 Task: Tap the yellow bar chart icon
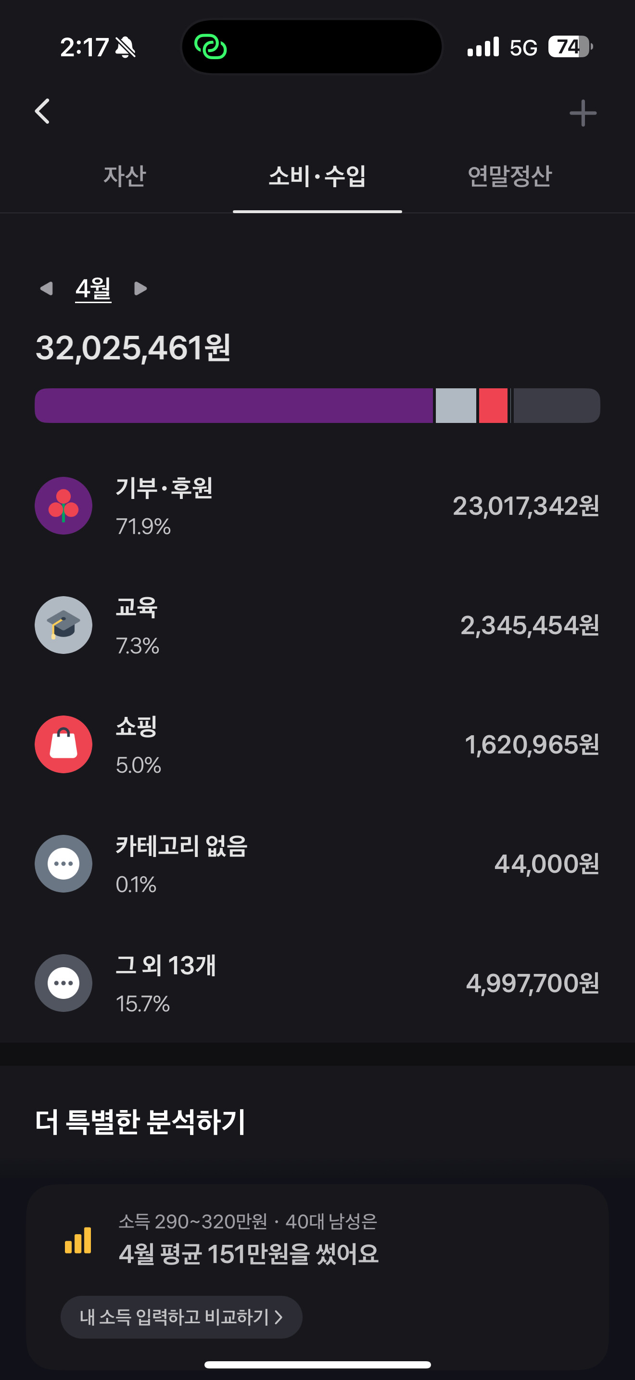78,1240
